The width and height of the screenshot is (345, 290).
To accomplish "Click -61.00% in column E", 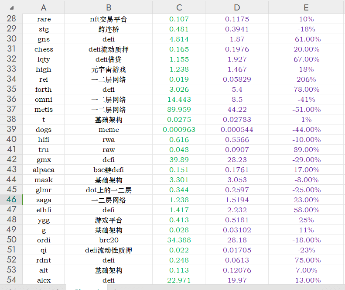I will pyautogui.click(x=307, y=39).
